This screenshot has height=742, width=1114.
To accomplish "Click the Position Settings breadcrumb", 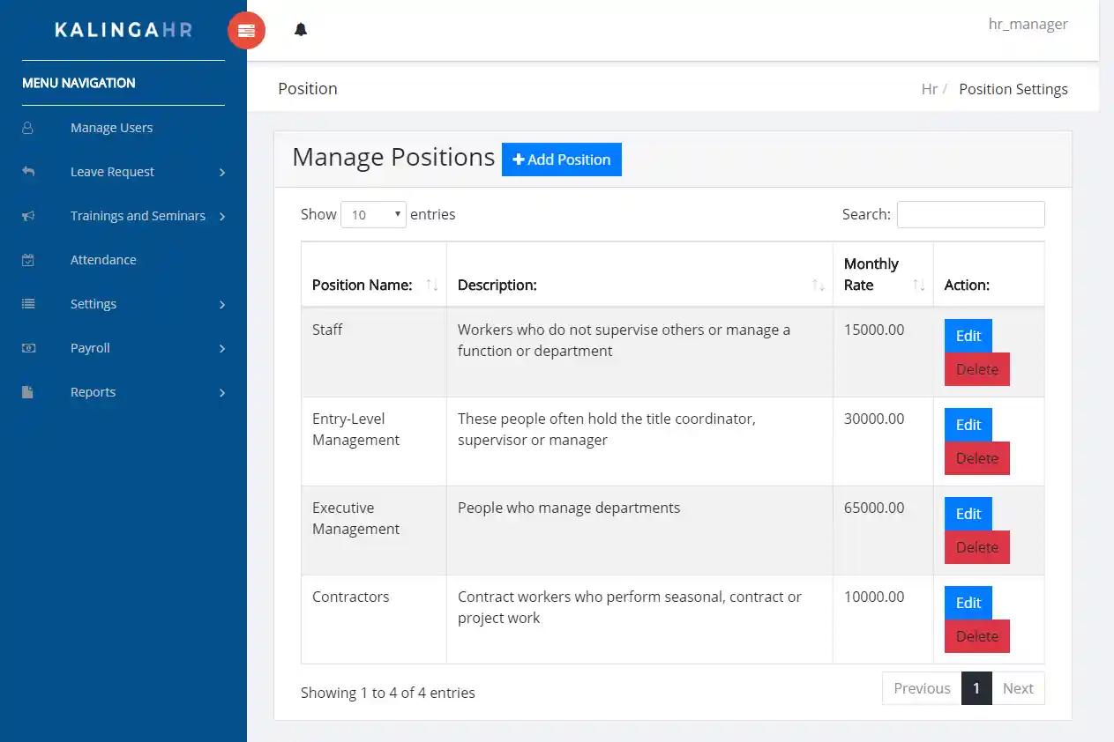I will click(1013, 89).
